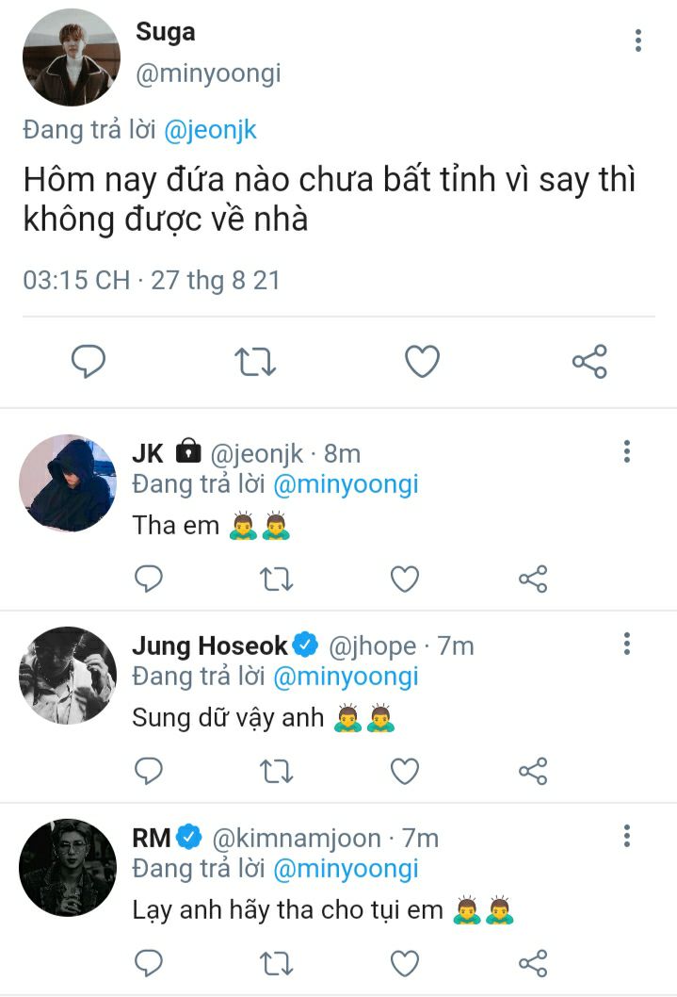Open more options on Suga's tweet
This screenshot has height=997, width=677.
(638, 41)
